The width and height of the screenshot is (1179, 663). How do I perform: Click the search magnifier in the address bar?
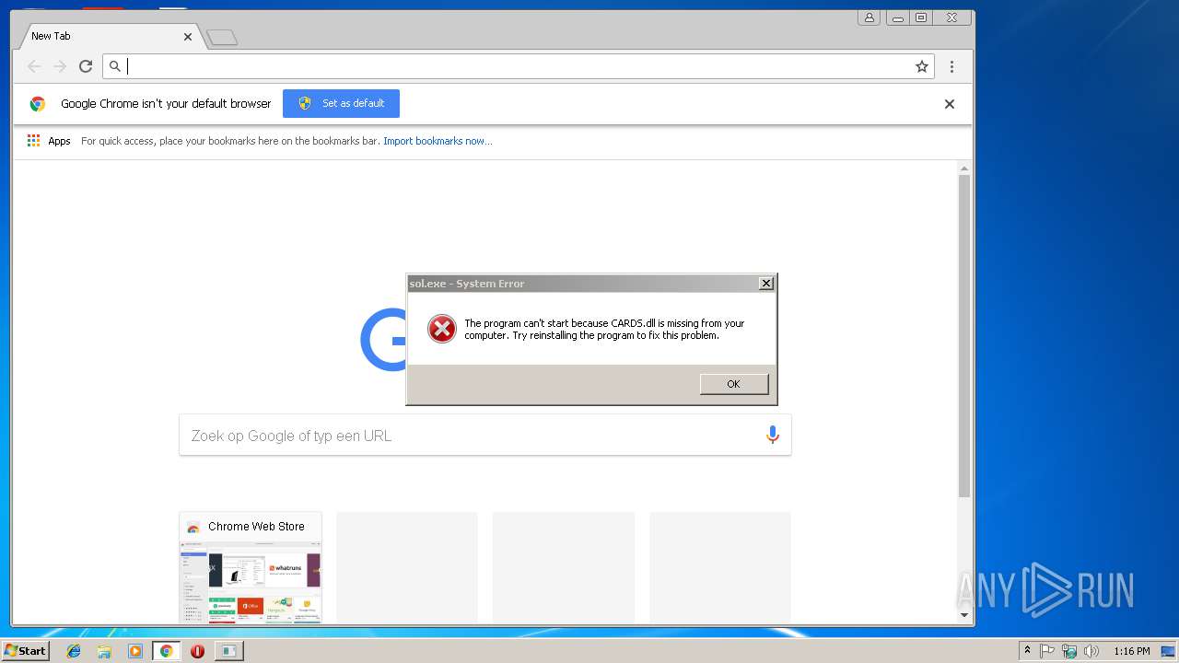pos(115,66)
